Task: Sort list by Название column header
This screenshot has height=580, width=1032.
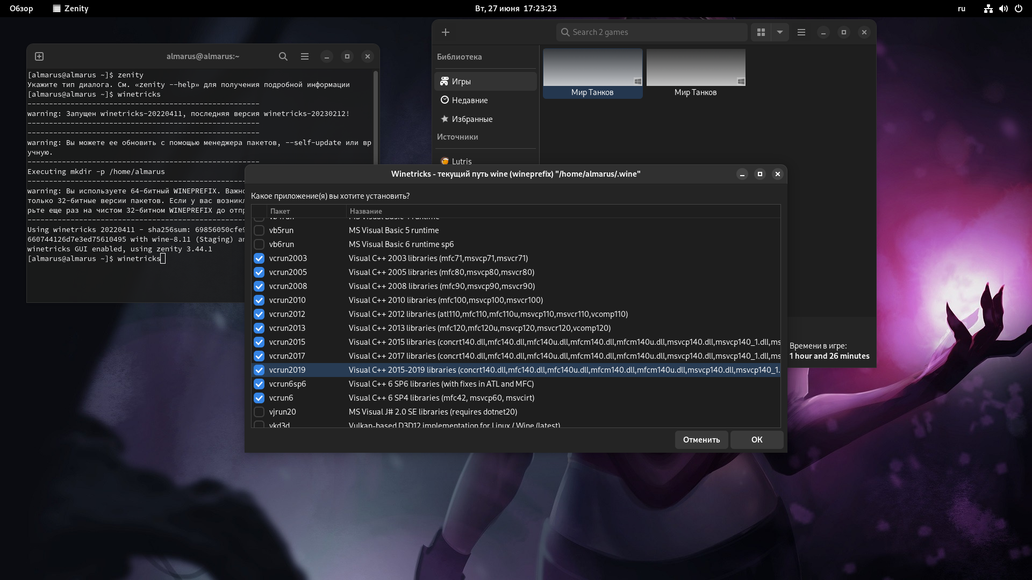Action: pos(563,211)
